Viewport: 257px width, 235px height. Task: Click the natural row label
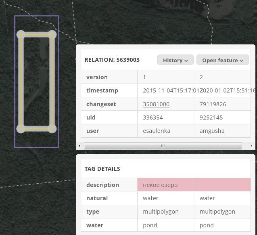click(x=97, y=198)
